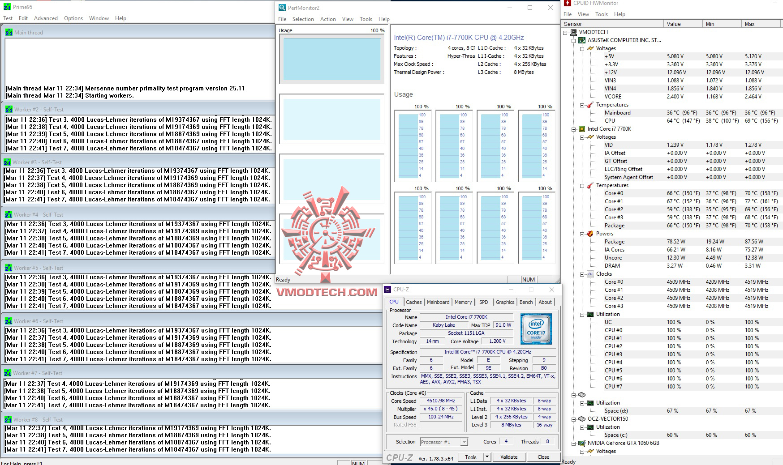783x465 pixels.
Task: Switch to the Caches tab in CPU-Z
Action: [414, 302]
